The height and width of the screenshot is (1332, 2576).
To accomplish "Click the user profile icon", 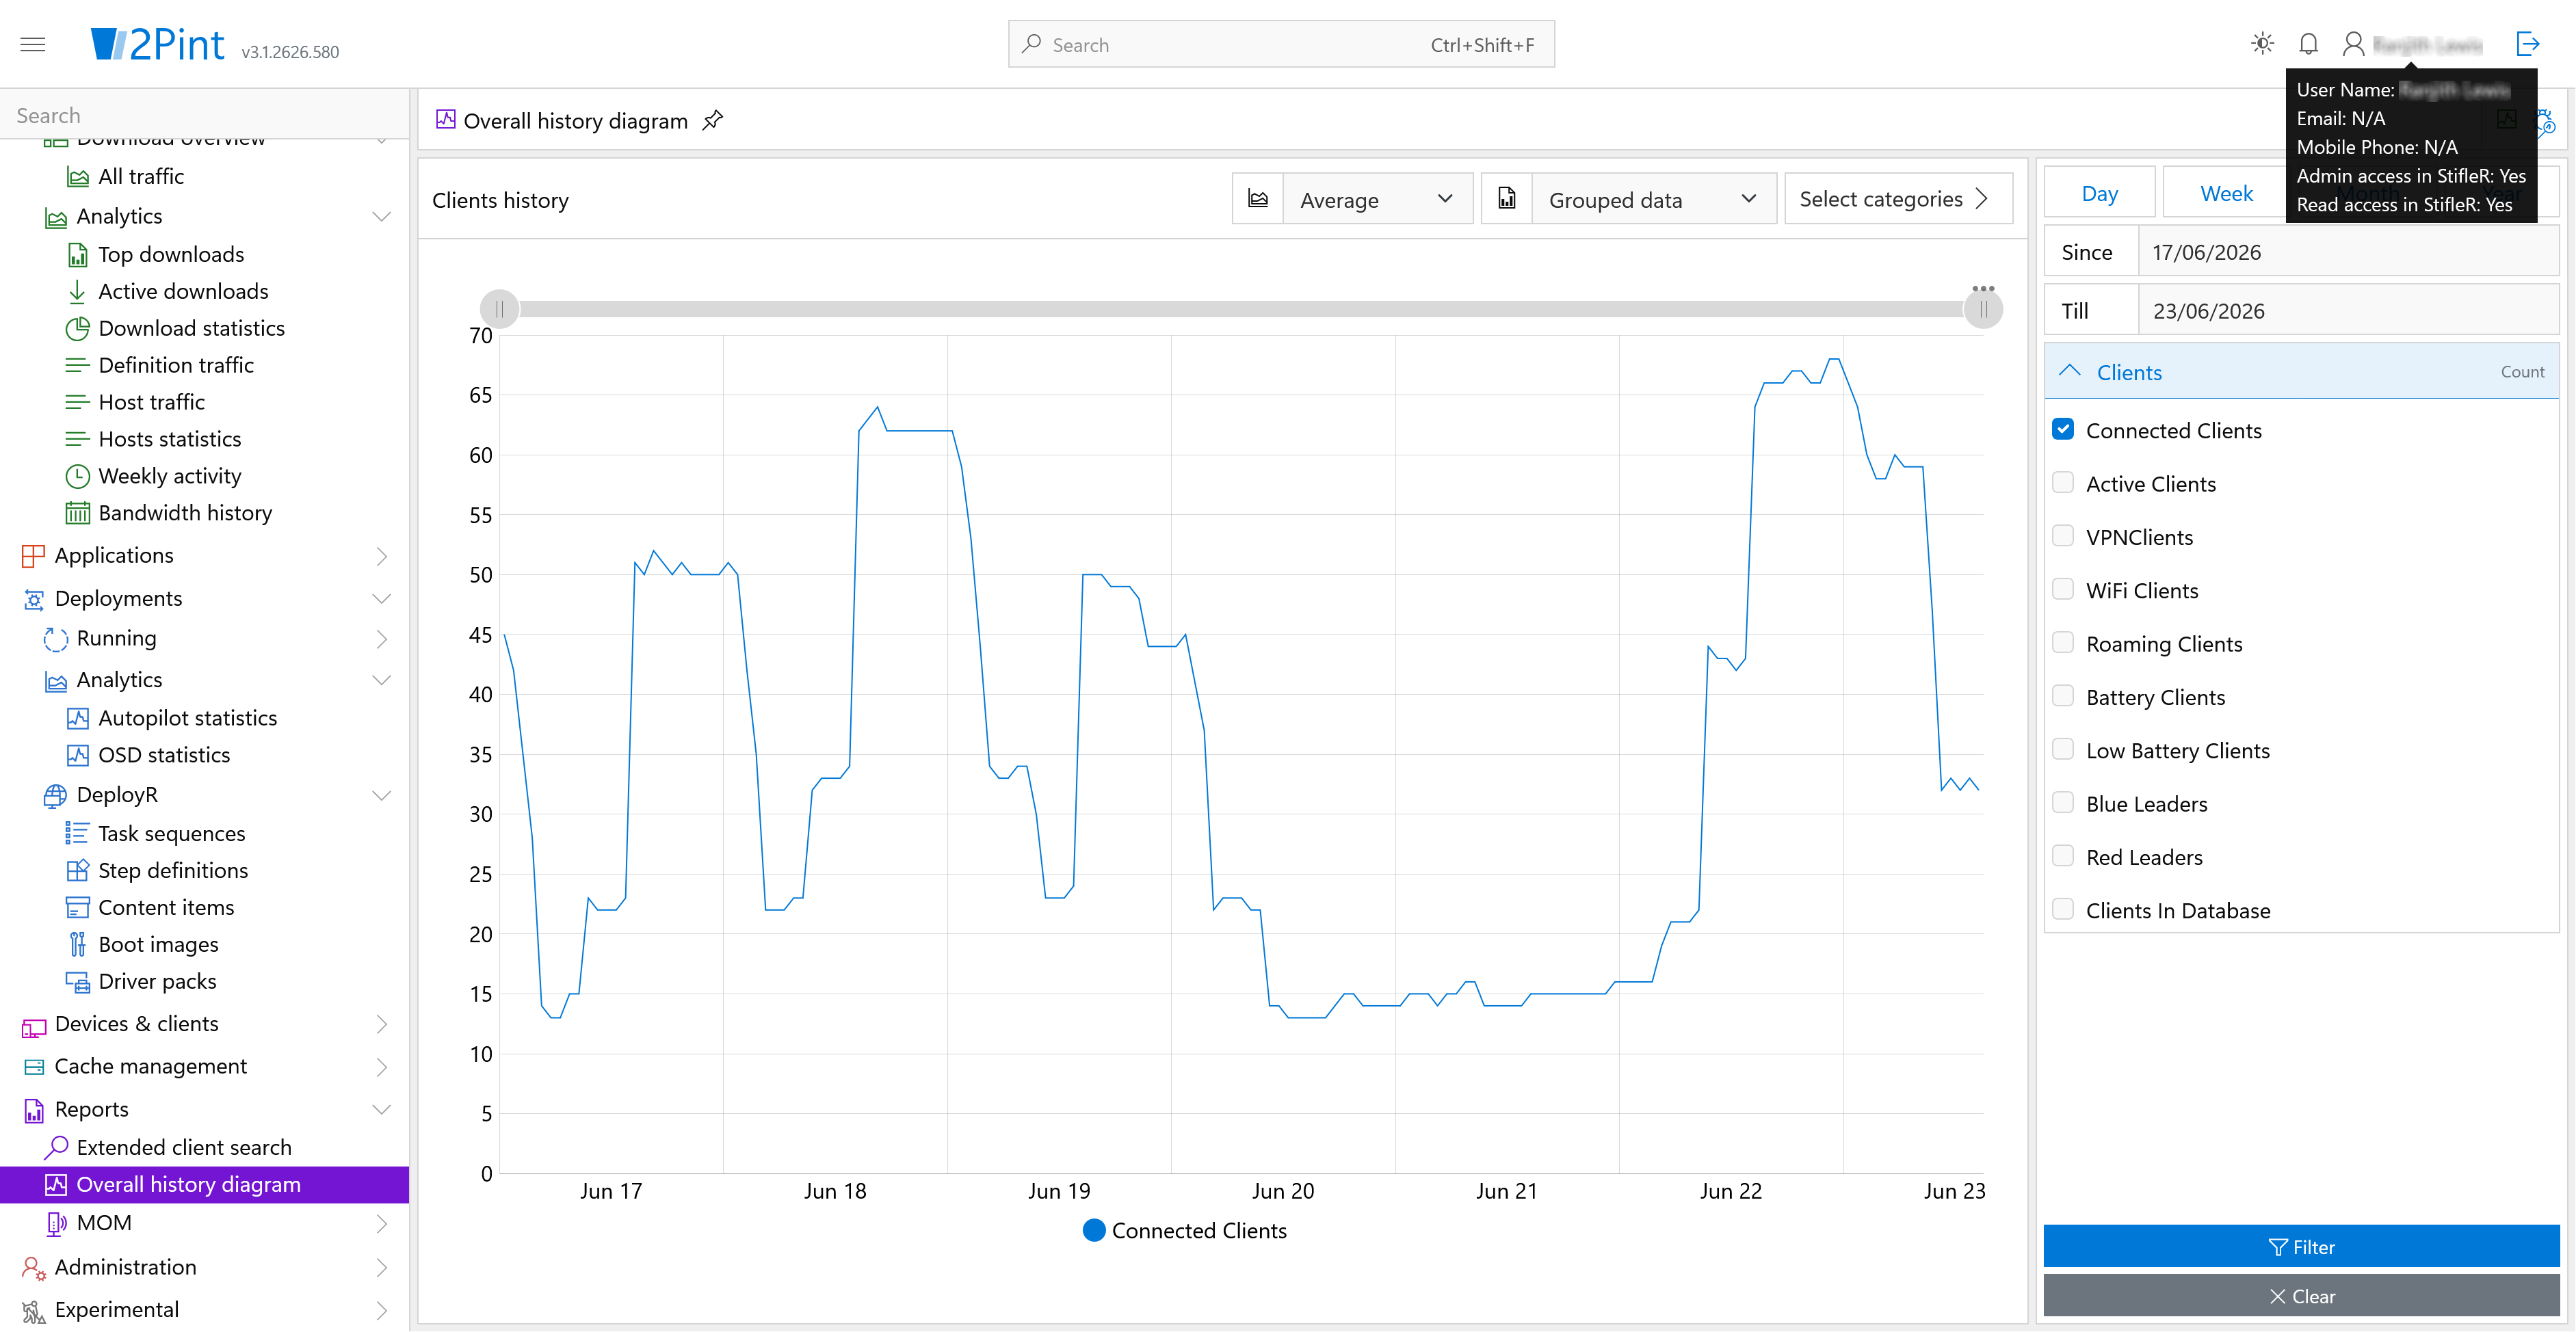I will coord(2353,44).
